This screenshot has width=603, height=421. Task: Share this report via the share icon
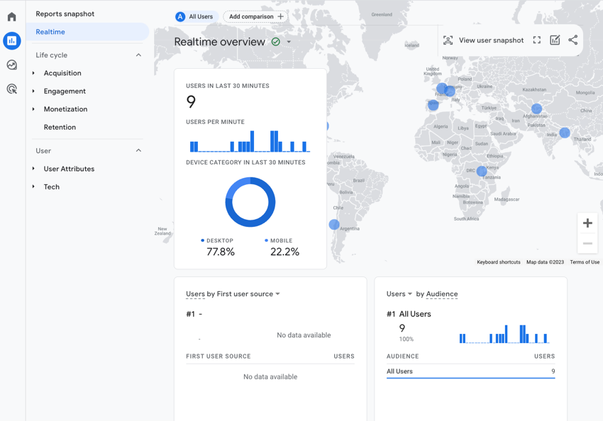[572, 40]
